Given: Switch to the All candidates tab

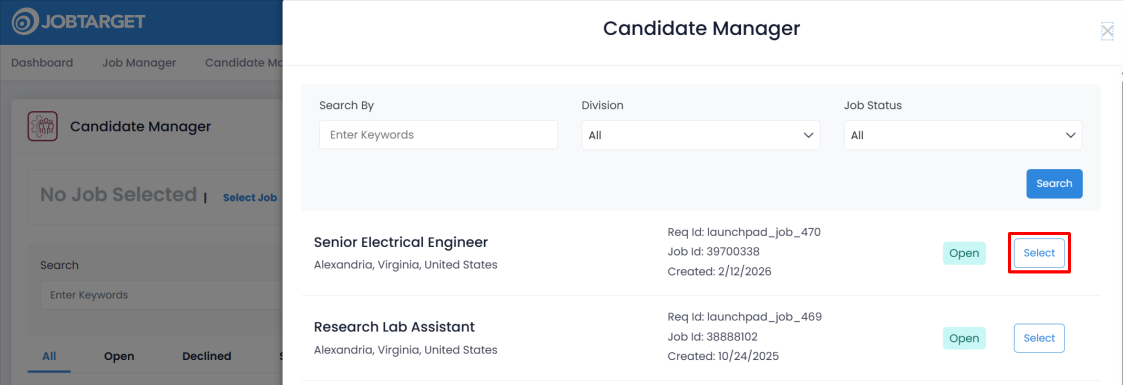Looking at the screenshot, I should click(x=49, y=356).
